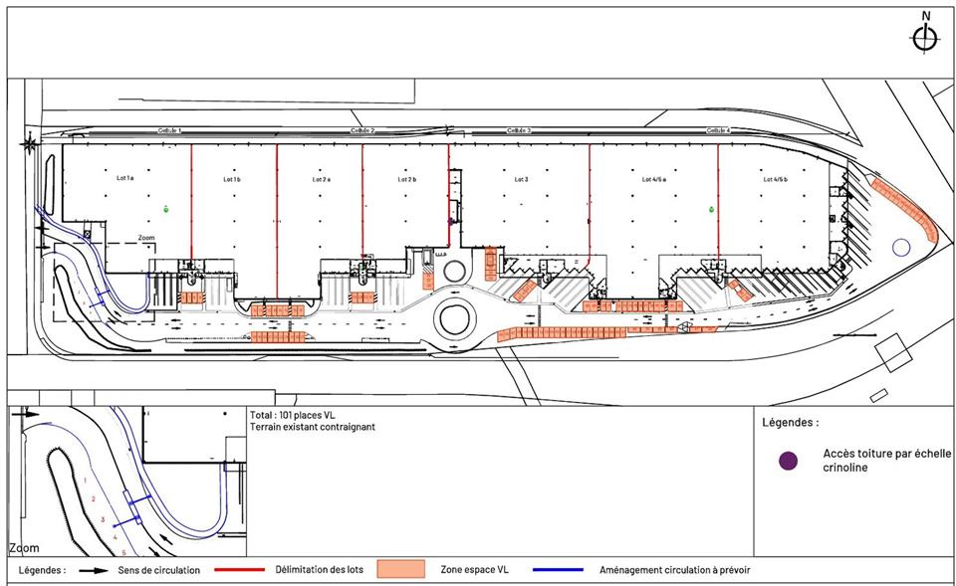This screenshot has height=586, width=956.
Task: Select the "Lot 1a" label
Action: [x=125, y=178]
